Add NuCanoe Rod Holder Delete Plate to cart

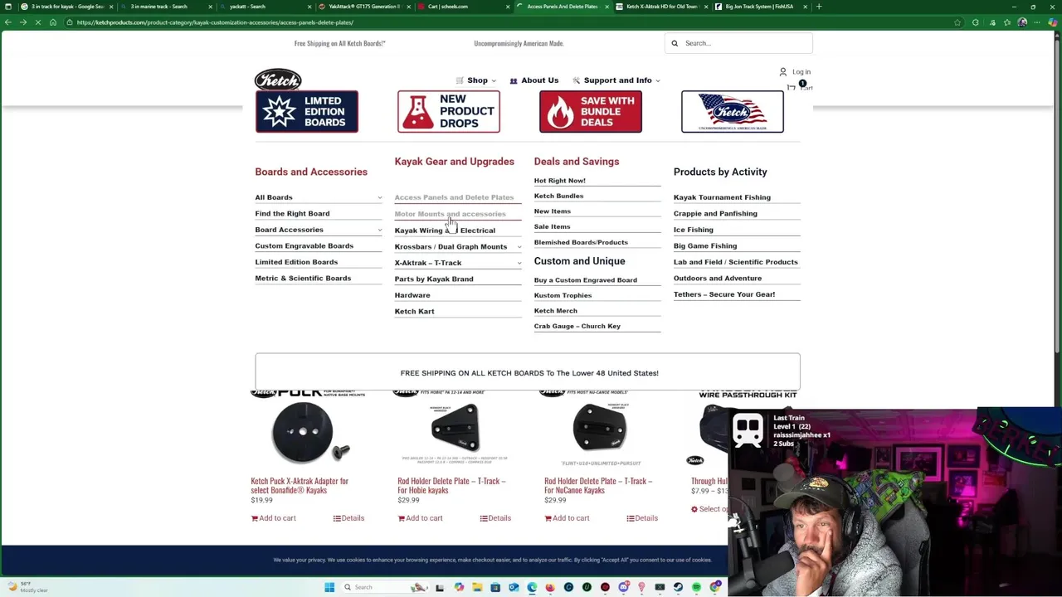pyautogui.click(x=567, y=518)
